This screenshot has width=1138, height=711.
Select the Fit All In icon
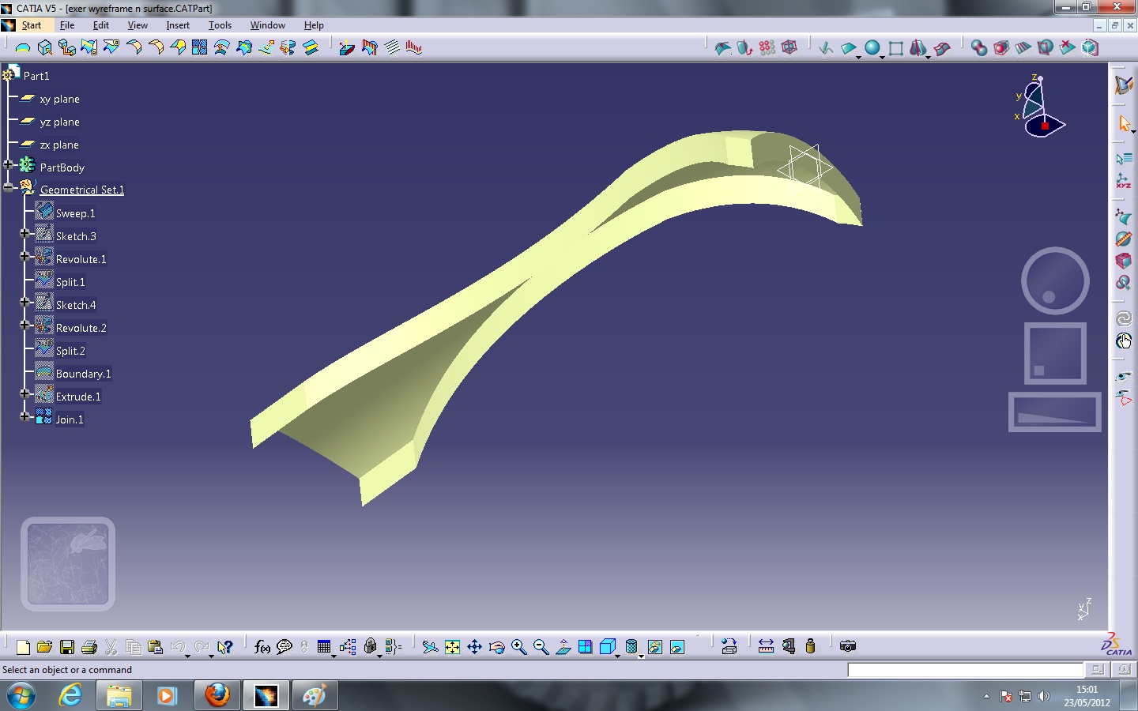point(451,647)
